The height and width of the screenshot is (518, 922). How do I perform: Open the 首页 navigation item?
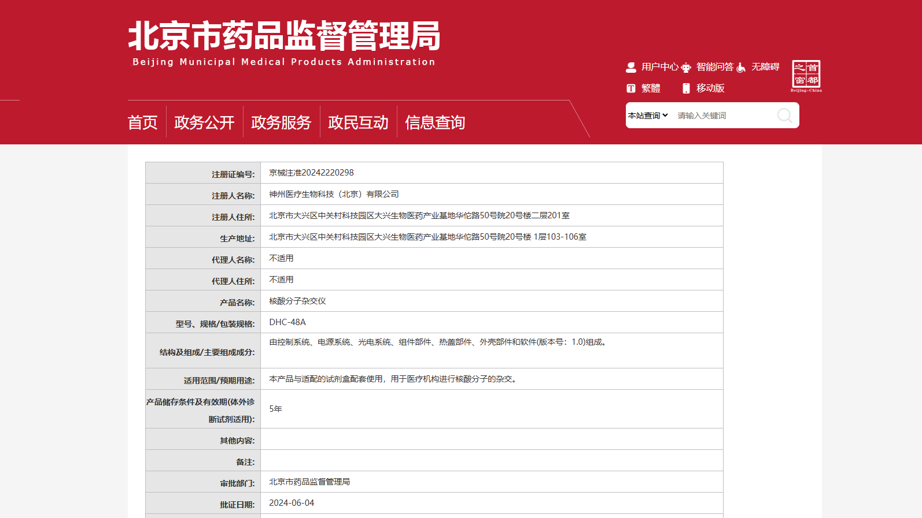[x=143, y=122]
